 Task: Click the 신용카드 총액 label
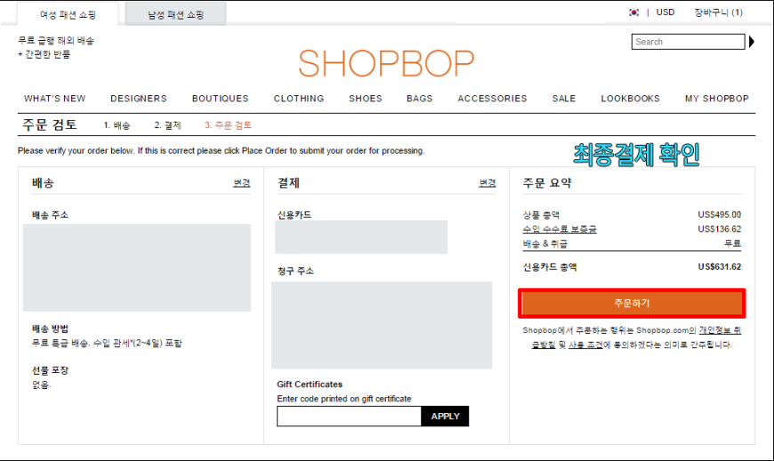(550, 267)
